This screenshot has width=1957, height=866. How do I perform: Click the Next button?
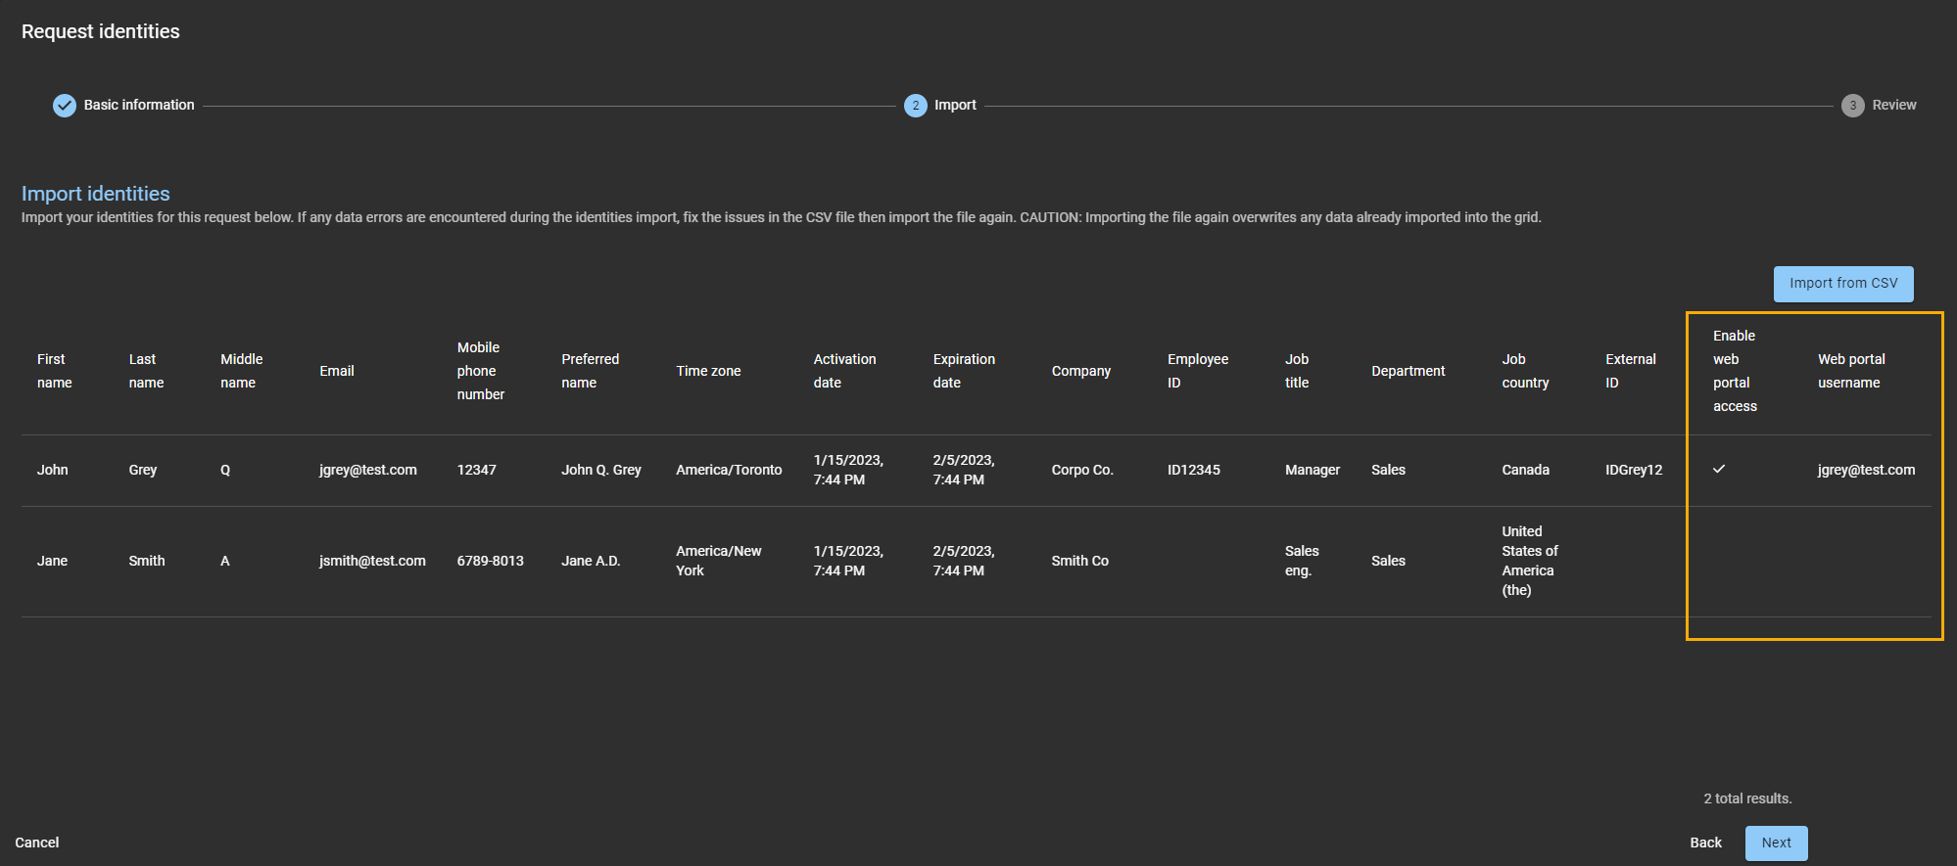point(1776,843)
